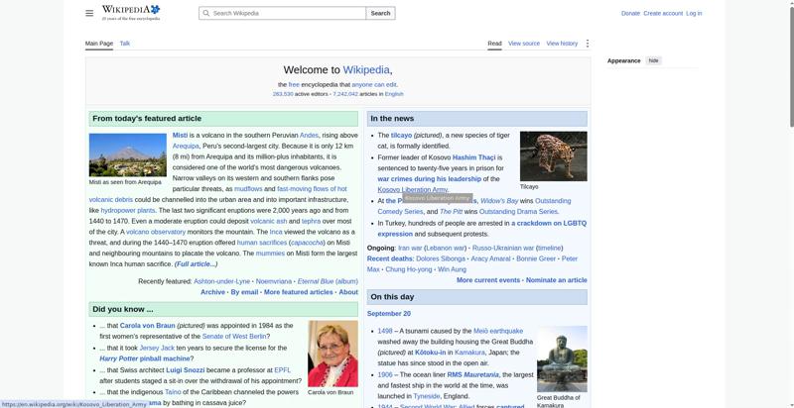The image size is (794, 408).
Task: Open the Bonnie Greer link
Action: point(536,258)
